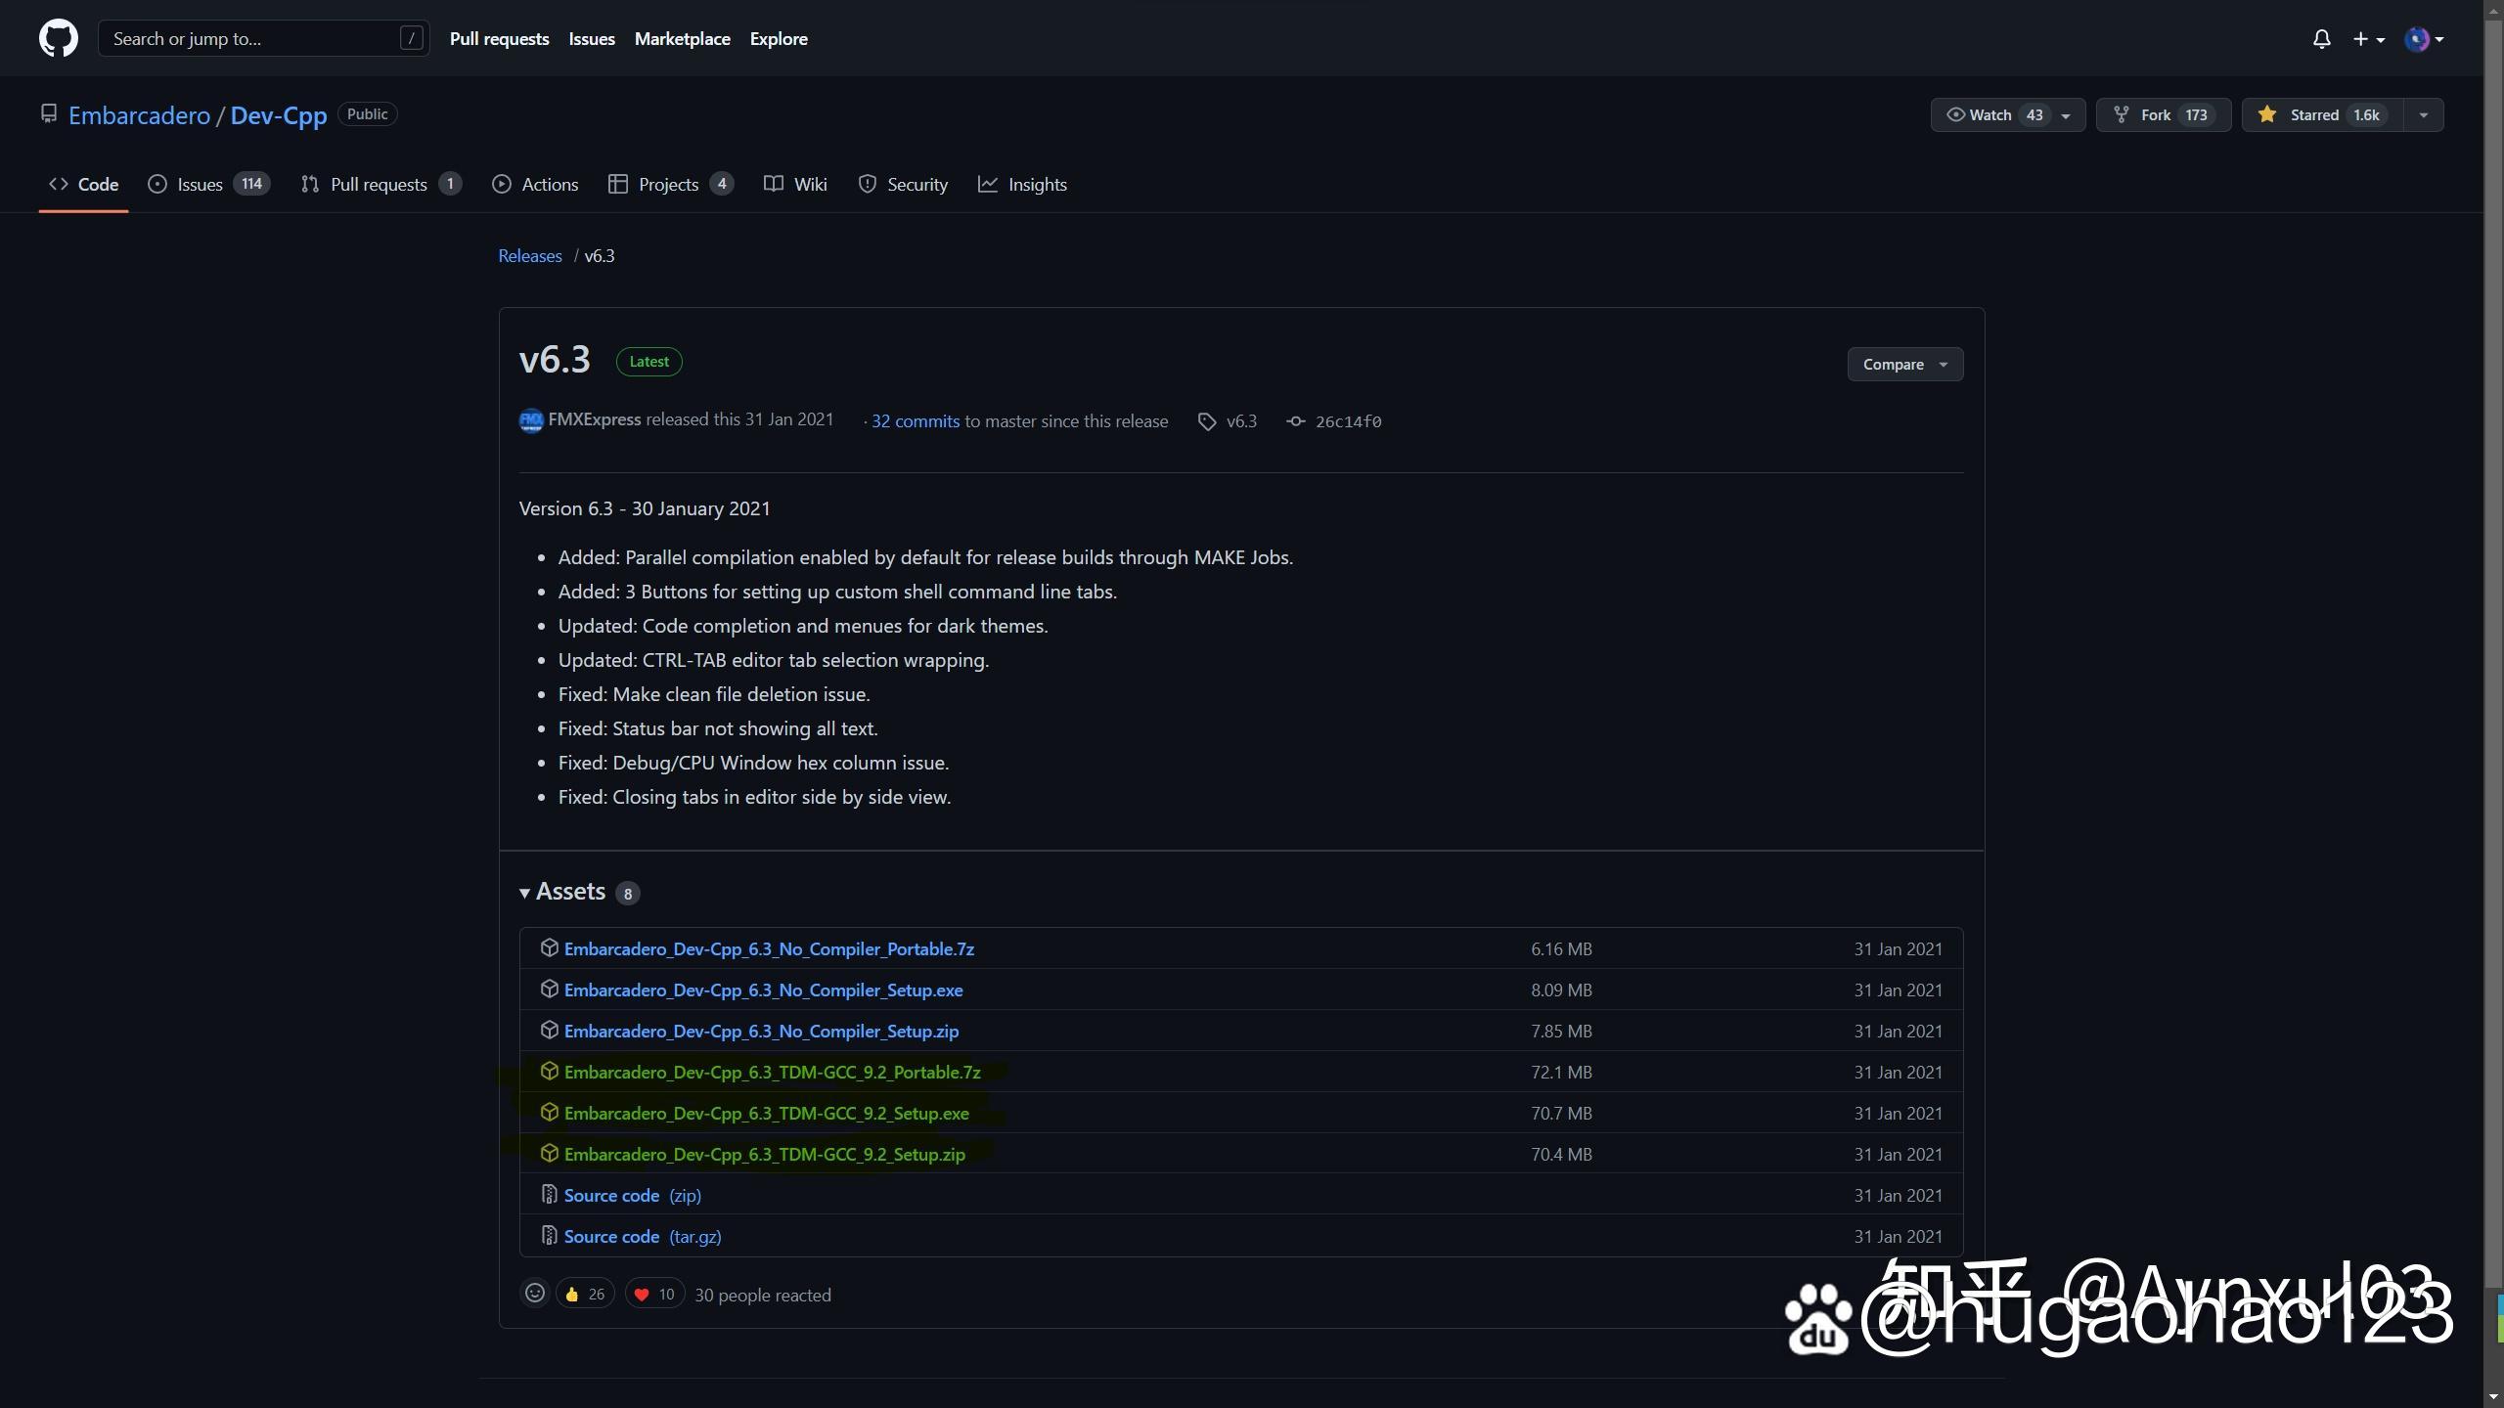This screenshot has width=2504, height=1408.
Task: Toggle the thumbs up reaction 26
Action: click(585, 1294)
